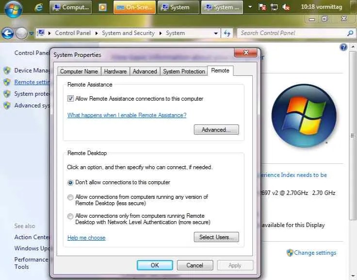Click the shield icon beside Advanced system settings
The image size is (357, 280).
click(7, 105)
